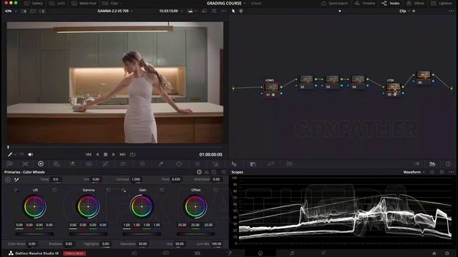Open the Qualifier eyedropper palette icon
Image resolution: width=458 pixels, height=257 pixels.
coord(160,163)
